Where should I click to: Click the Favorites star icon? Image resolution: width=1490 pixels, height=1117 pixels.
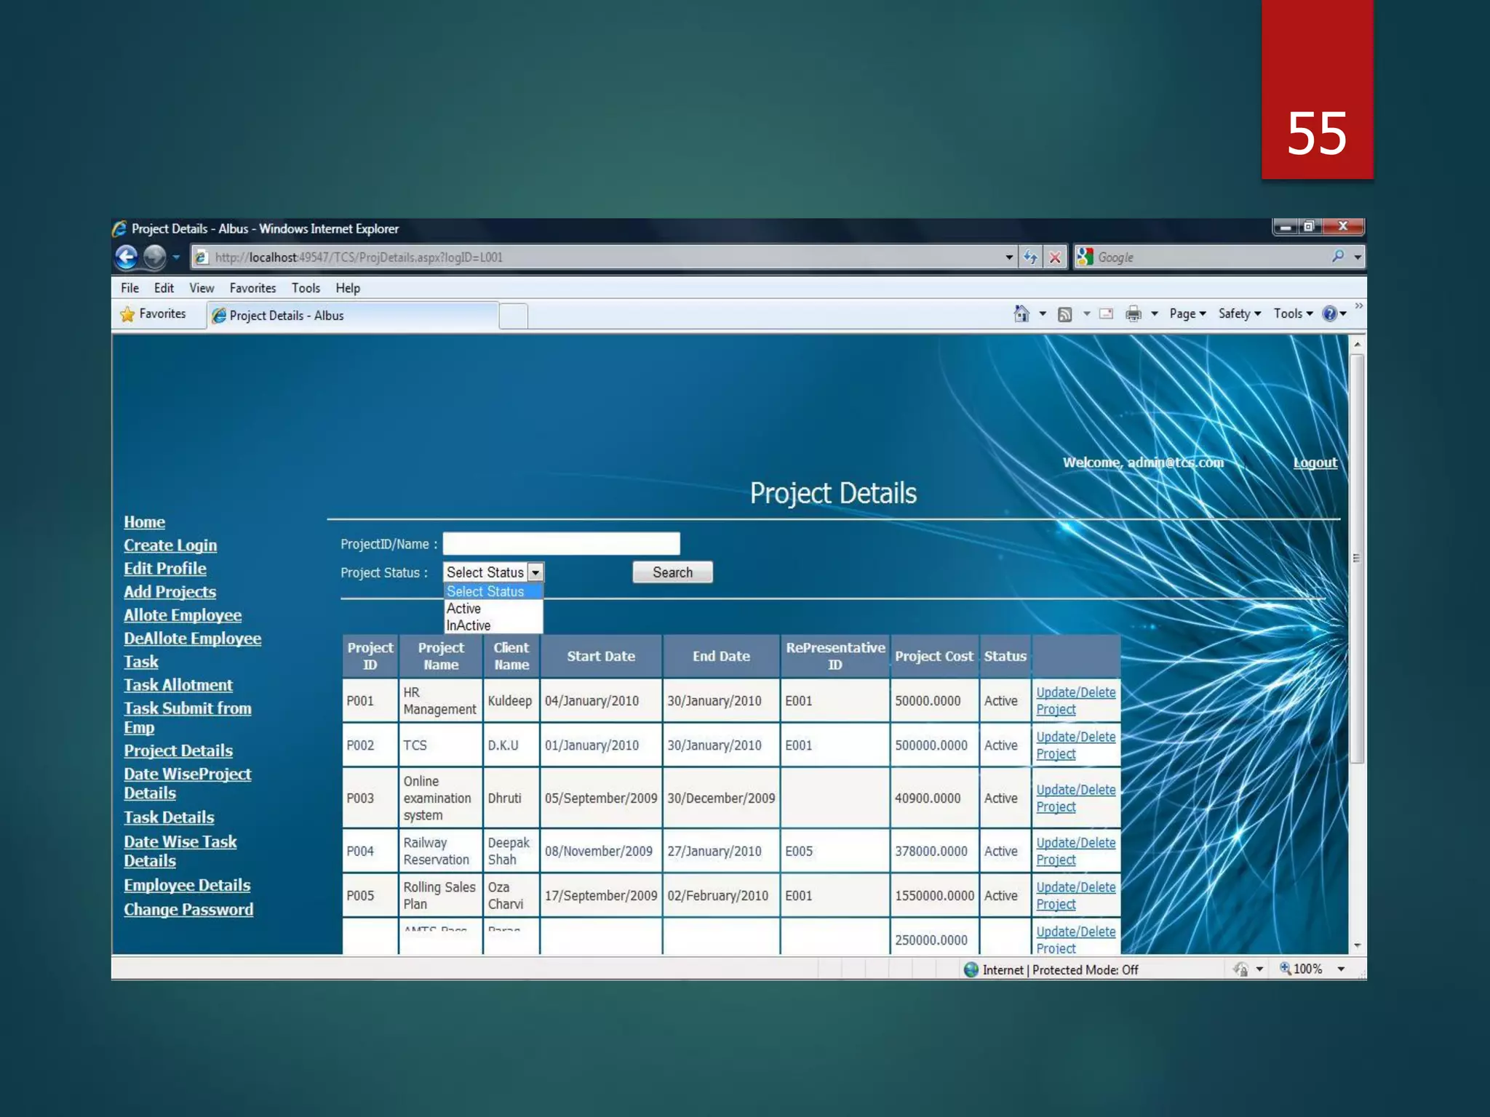tap(128, 314)
